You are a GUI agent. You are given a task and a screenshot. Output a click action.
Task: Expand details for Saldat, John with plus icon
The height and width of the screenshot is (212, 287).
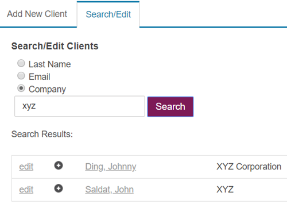(59, 188)
